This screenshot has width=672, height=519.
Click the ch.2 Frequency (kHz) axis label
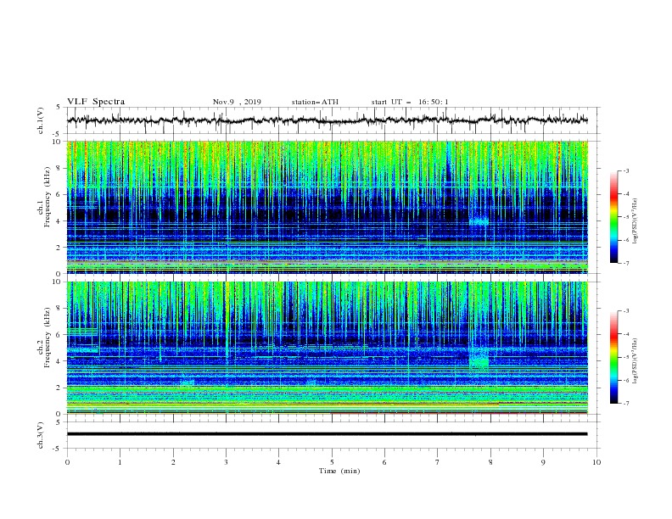pos(44,338)
